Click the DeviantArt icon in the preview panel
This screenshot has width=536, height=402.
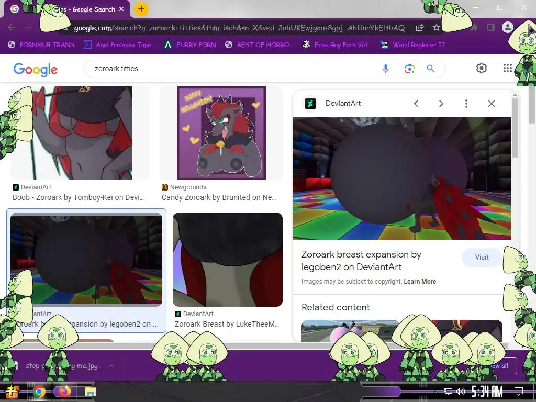(x=310, y=103)
